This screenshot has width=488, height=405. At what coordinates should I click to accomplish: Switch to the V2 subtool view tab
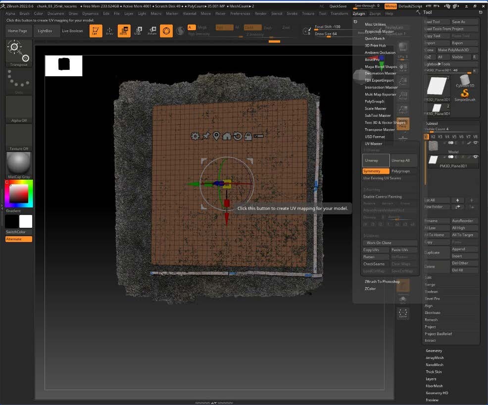432,136
